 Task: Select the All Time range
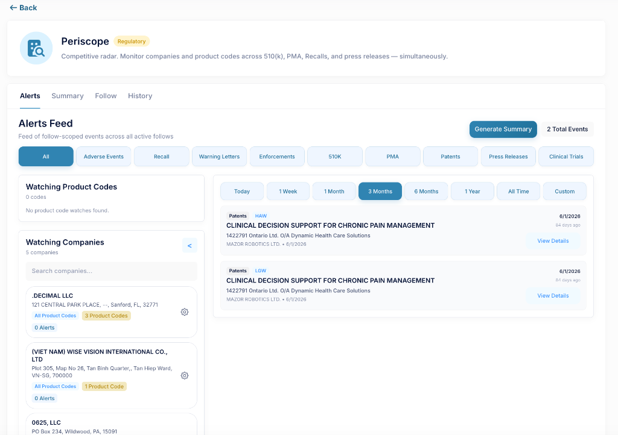click(x=518, y=191)
